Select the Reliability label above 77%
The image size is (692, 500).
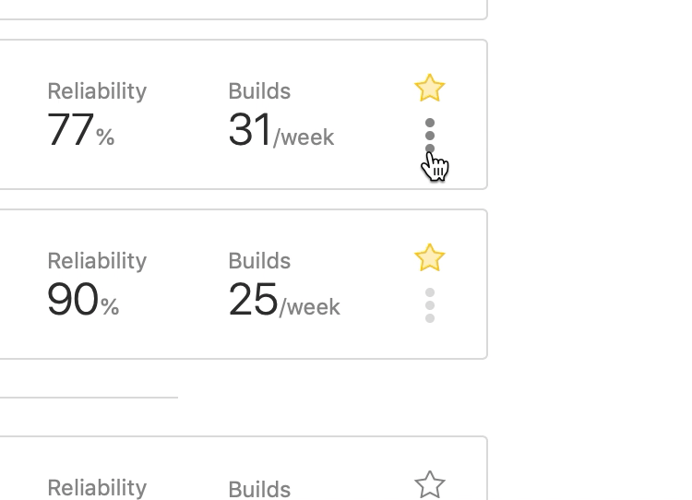pyautogui.click(x=97, y=91)
